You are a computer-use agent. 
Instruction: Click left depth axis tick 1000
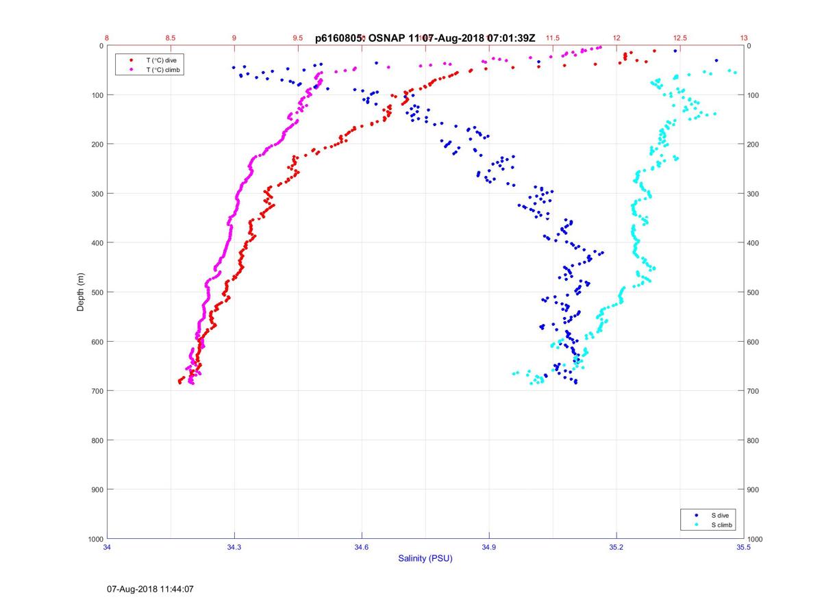click(x=95, y=539)
